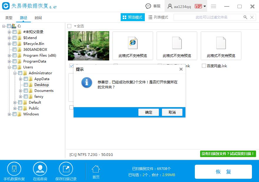
Task: Click the VIP badge icon
Action: pyautogui.click(x=198, y=6)
